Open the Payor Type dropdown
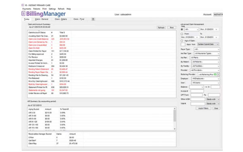This screenshot has height=152, width=243. (x=207, y=49)
